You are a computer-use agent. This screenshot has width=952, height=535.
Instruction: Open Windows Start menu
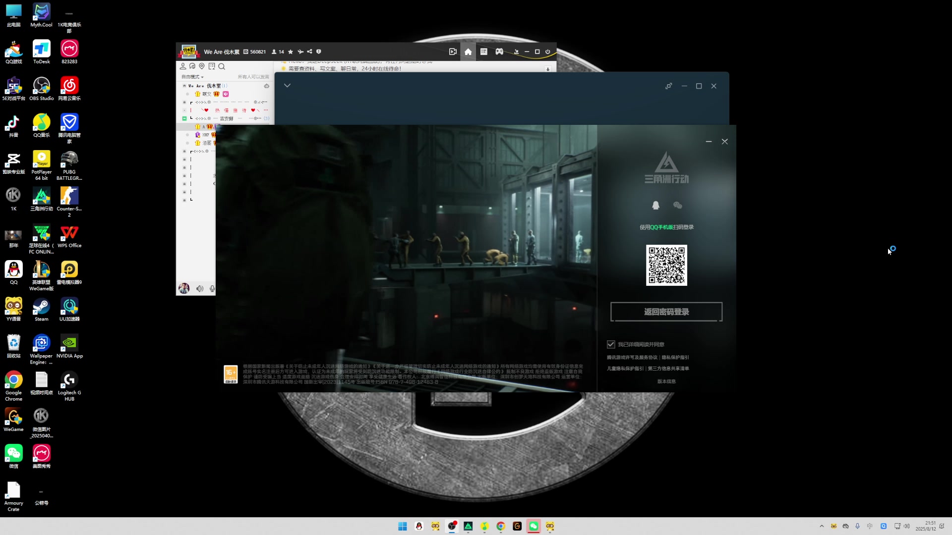pyautogui.click(x=403, y=526)
